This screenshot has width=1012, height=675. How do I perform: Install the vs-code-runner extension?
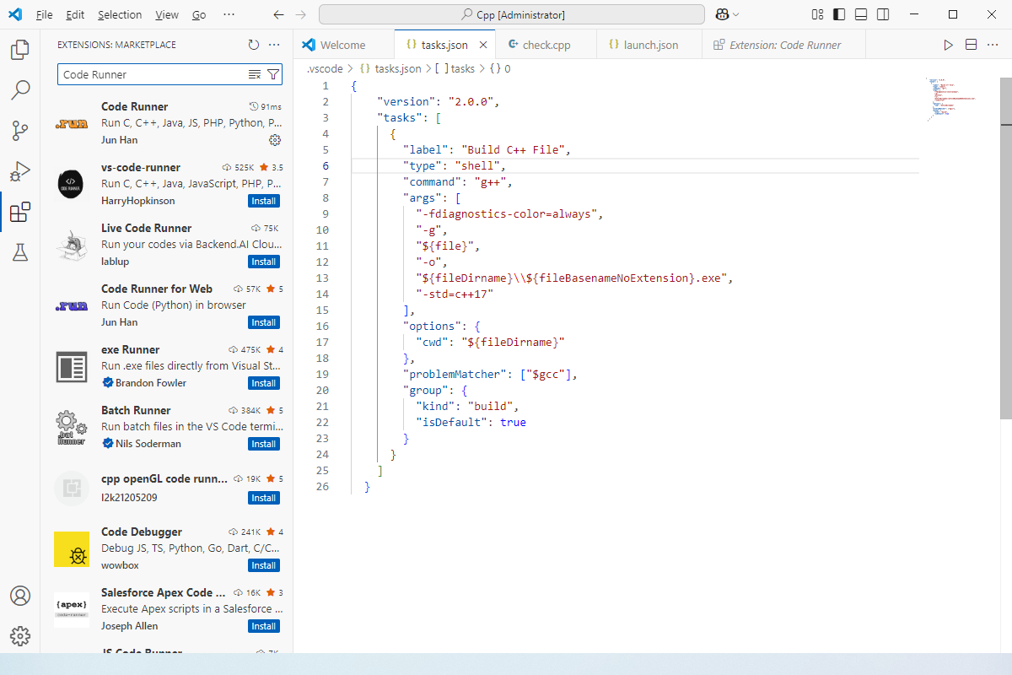click(x=264, y=201)
